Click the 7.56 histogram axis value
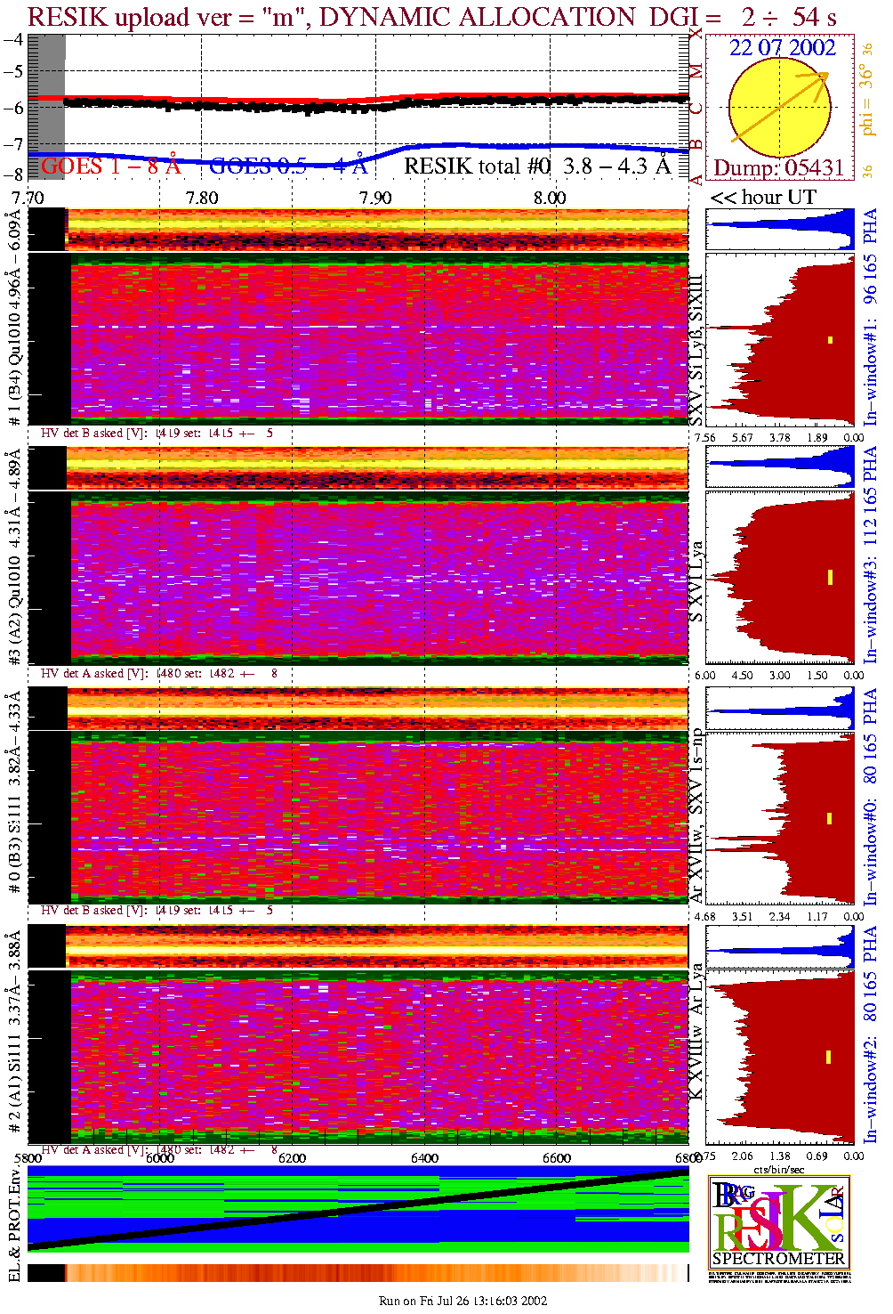The width and height of the screenshot is (893, 1314). (x=704, y=437)
